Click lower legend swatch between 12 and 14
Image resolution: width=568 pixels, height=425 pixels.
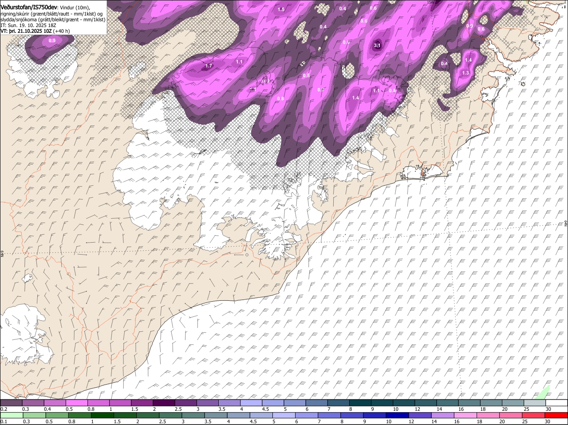point(420,415)
